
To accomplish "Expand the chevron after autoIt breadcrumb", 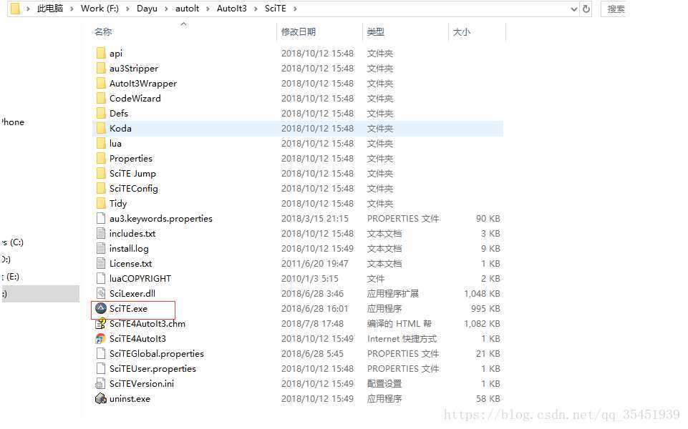I will coord(208,9).
